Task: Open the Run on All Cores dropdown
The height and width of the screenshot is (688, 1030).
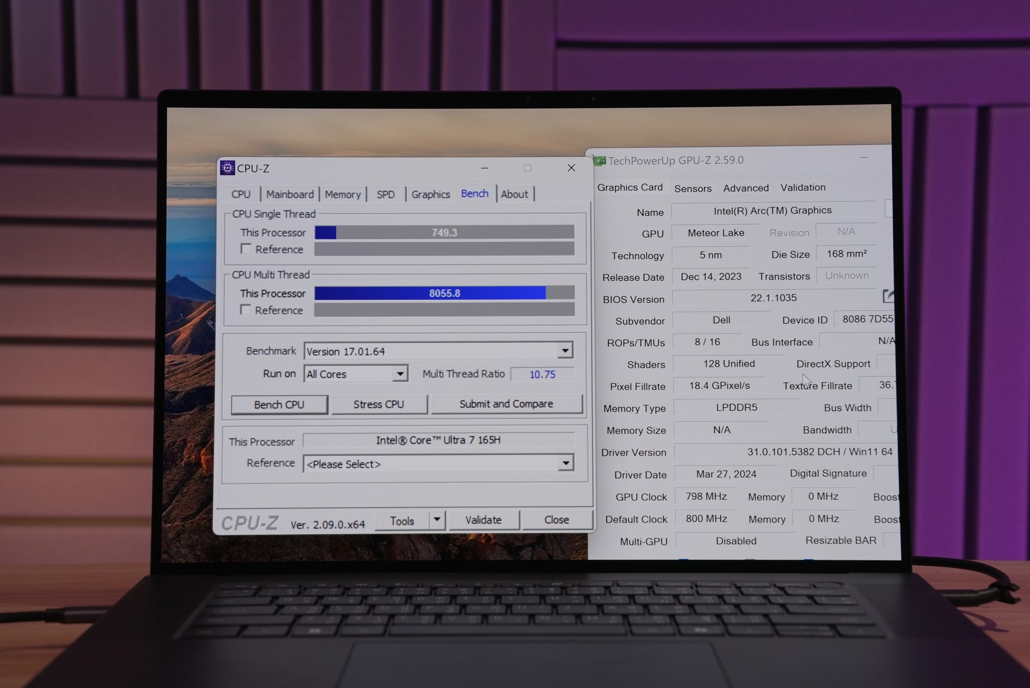Action: (400, 373)
